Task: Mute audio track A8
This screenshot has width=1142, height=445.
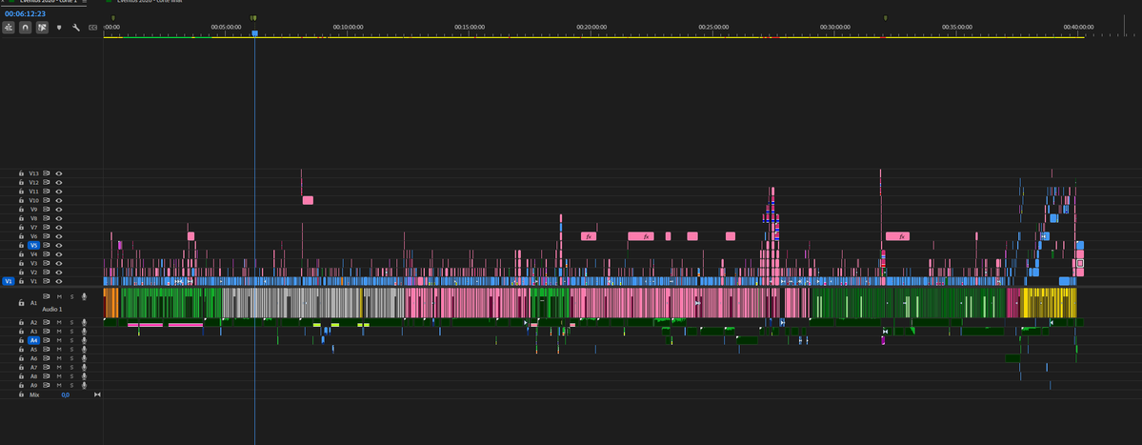Action: click(59, 376)
